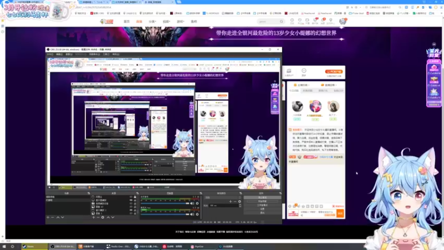Expand 直播回看 section in chat panel

(329, 85)
